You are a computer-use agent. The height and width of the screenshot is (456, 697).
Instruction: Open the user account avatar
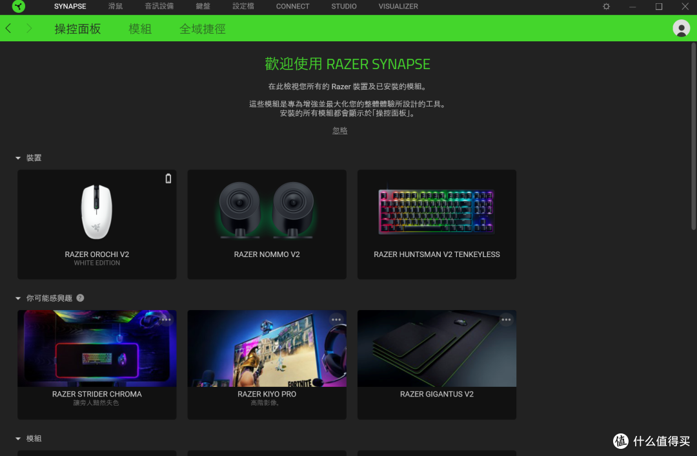pyautogui.click(x=681, y=28)
